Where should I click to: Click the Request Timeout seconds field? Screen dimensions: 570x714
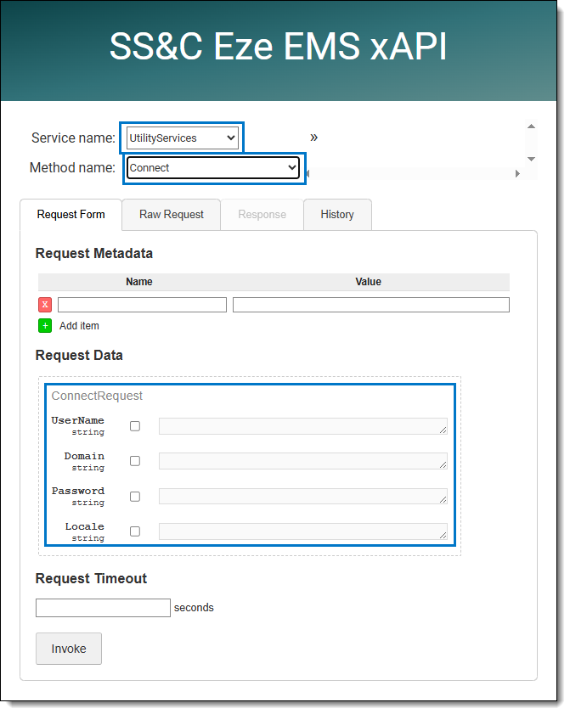pos(103,608)
